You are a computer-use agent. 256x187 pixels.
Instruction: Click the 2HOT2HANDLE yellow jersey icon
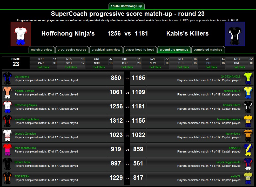[248, 78]
